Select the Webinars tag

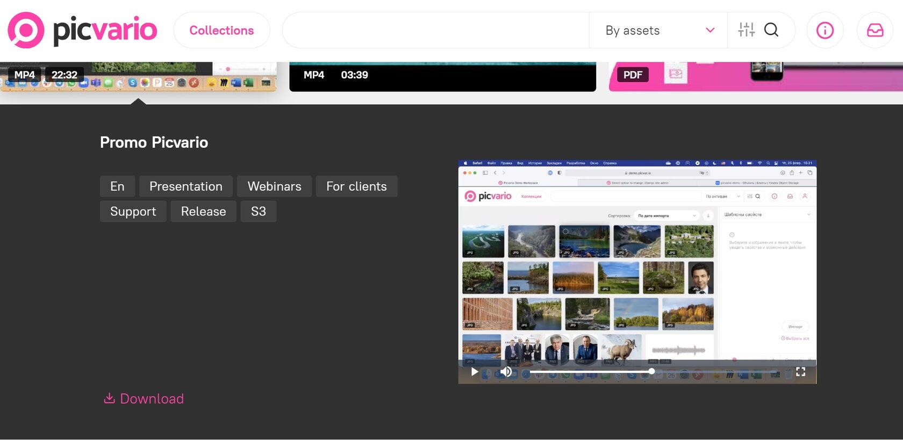[x=274, y=186]
